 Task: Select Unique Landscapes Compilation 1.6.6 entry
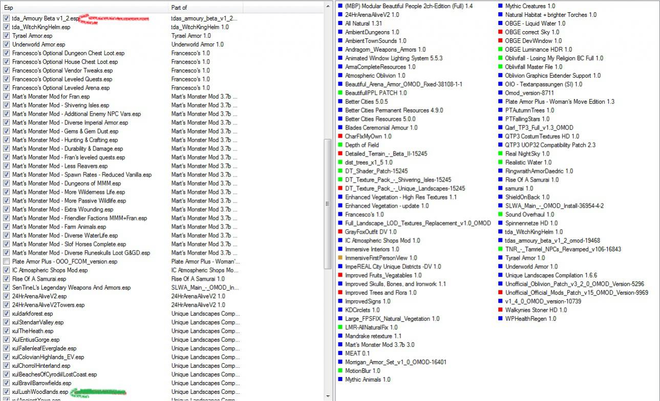coord(544,275)
